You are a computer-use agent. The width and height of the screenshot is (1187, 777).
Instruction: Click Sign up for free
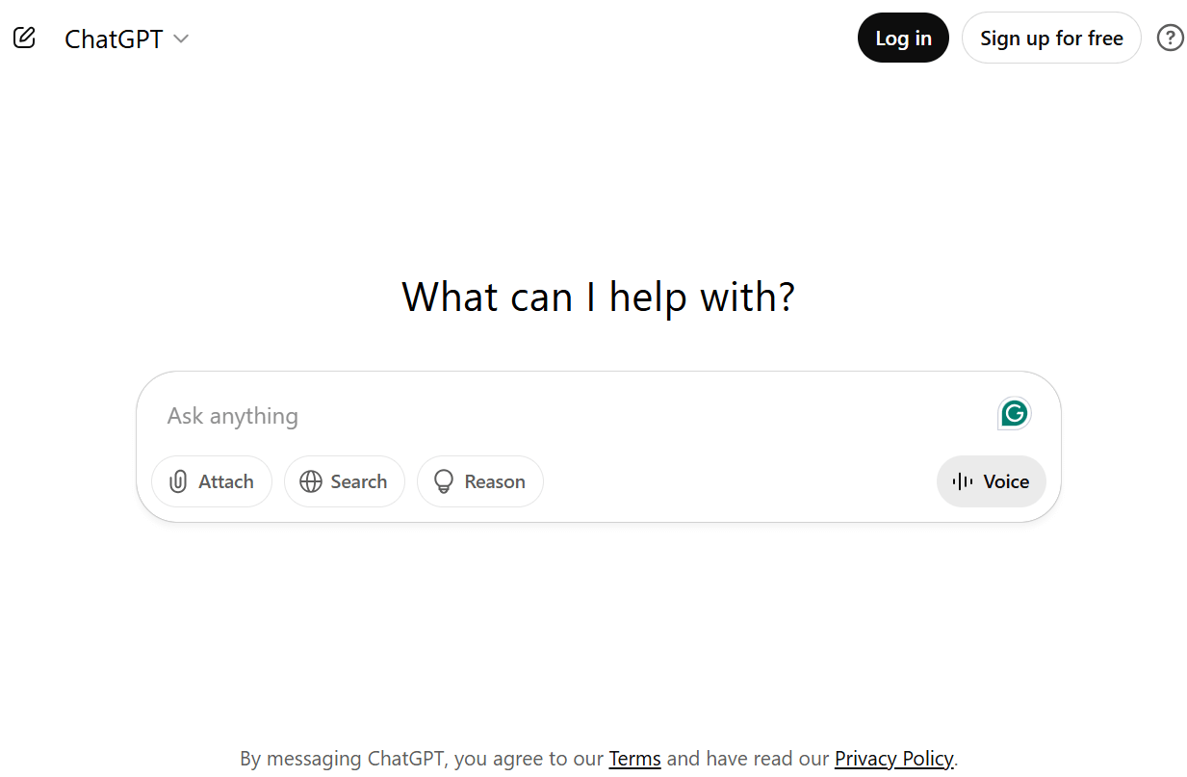[1051, 38]
